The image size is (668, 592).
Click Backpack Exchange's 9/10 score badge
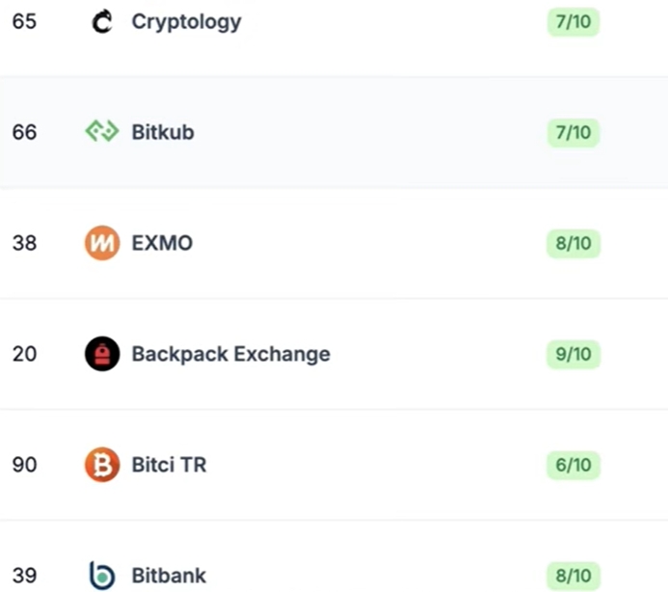[x=574, y=354]
